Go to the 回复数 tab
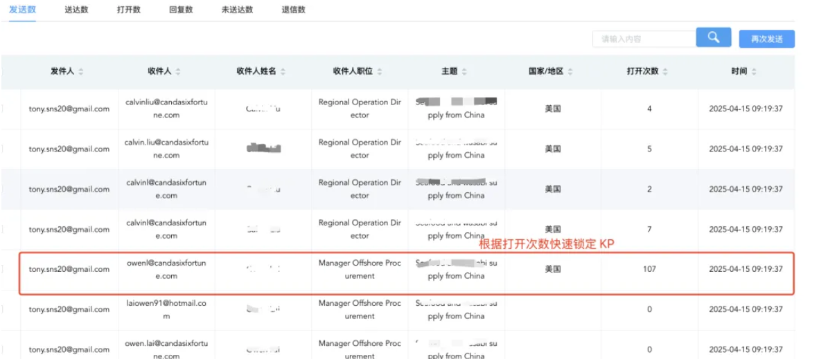Viewport: 828px width, 359px height. (181, 10)
